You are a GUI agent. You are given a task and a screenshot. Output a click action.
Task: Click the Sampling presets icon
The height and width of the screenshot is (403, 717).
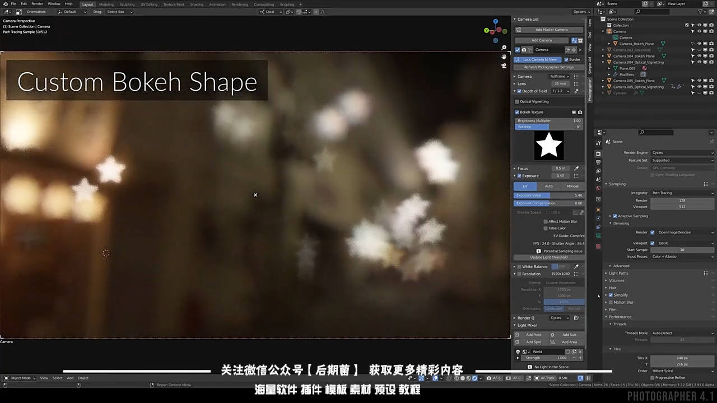coord(706,184)
